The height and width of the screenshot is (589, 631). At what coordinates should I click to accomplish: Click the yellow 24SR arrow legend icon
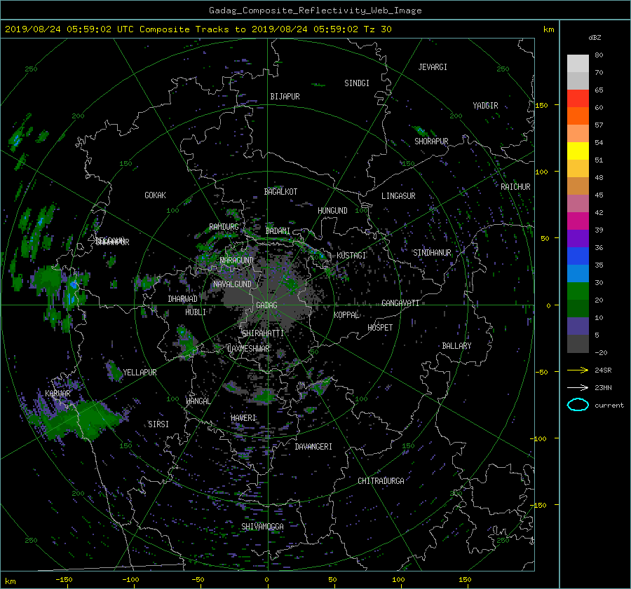click(x=578, y=370)
